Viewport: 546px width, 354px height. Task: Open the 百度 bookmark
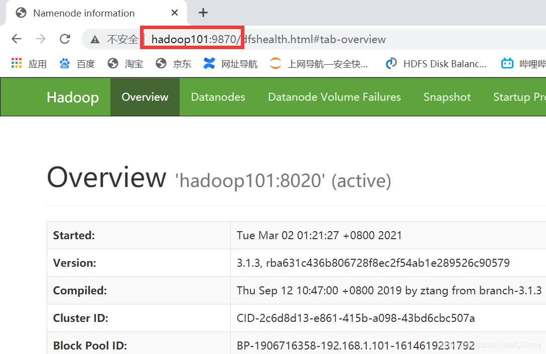[77, 64]
